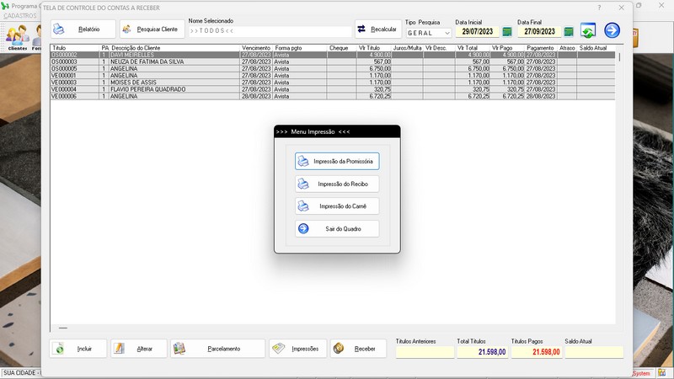Image resolution: width=674 pixels, height=379 pixels.
Task: Click the Incluir button
Action: 78,349
